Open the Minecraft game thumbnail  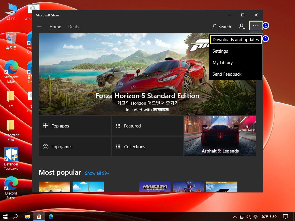click(155, 187)
